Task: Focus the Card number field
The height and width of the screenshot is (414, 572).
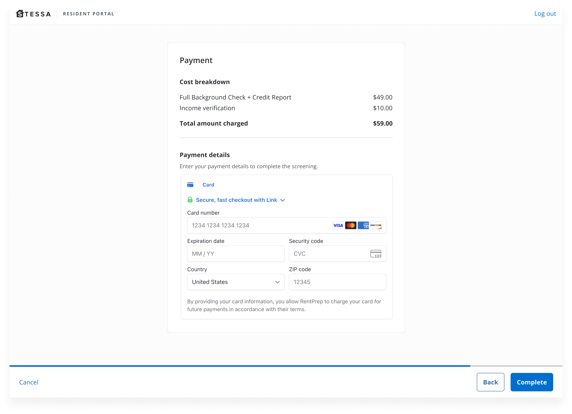Action: 287,225
